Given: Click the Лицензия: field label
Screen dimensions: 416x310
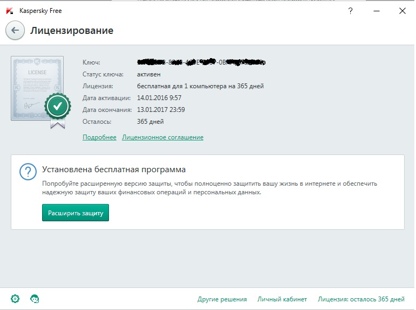Looking at the screenshot, I should click(98, 86).
